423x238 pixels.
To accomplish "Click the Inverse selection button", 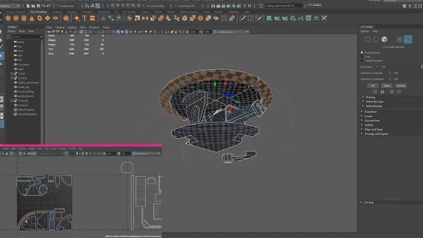I will point(401,85).
